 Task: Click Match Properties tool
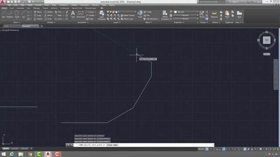click(x=165, y=15)
